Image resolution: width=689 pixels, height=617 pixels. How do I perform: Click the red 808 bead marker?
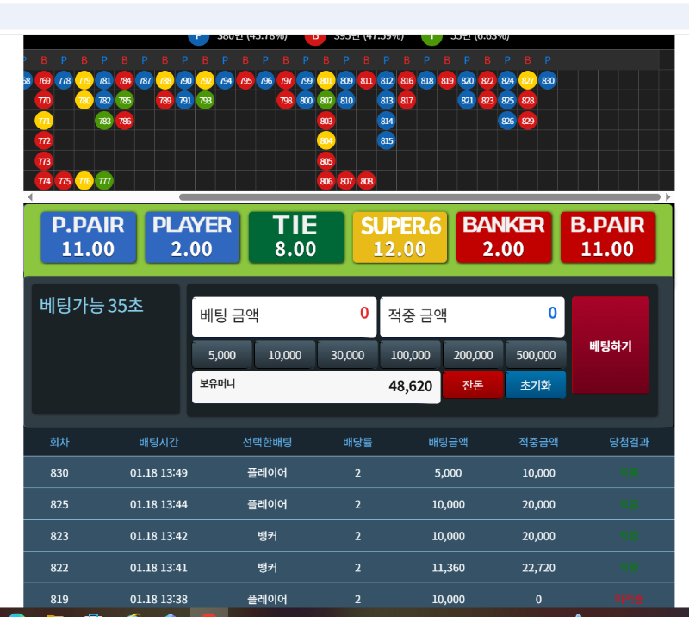(367, 181)
